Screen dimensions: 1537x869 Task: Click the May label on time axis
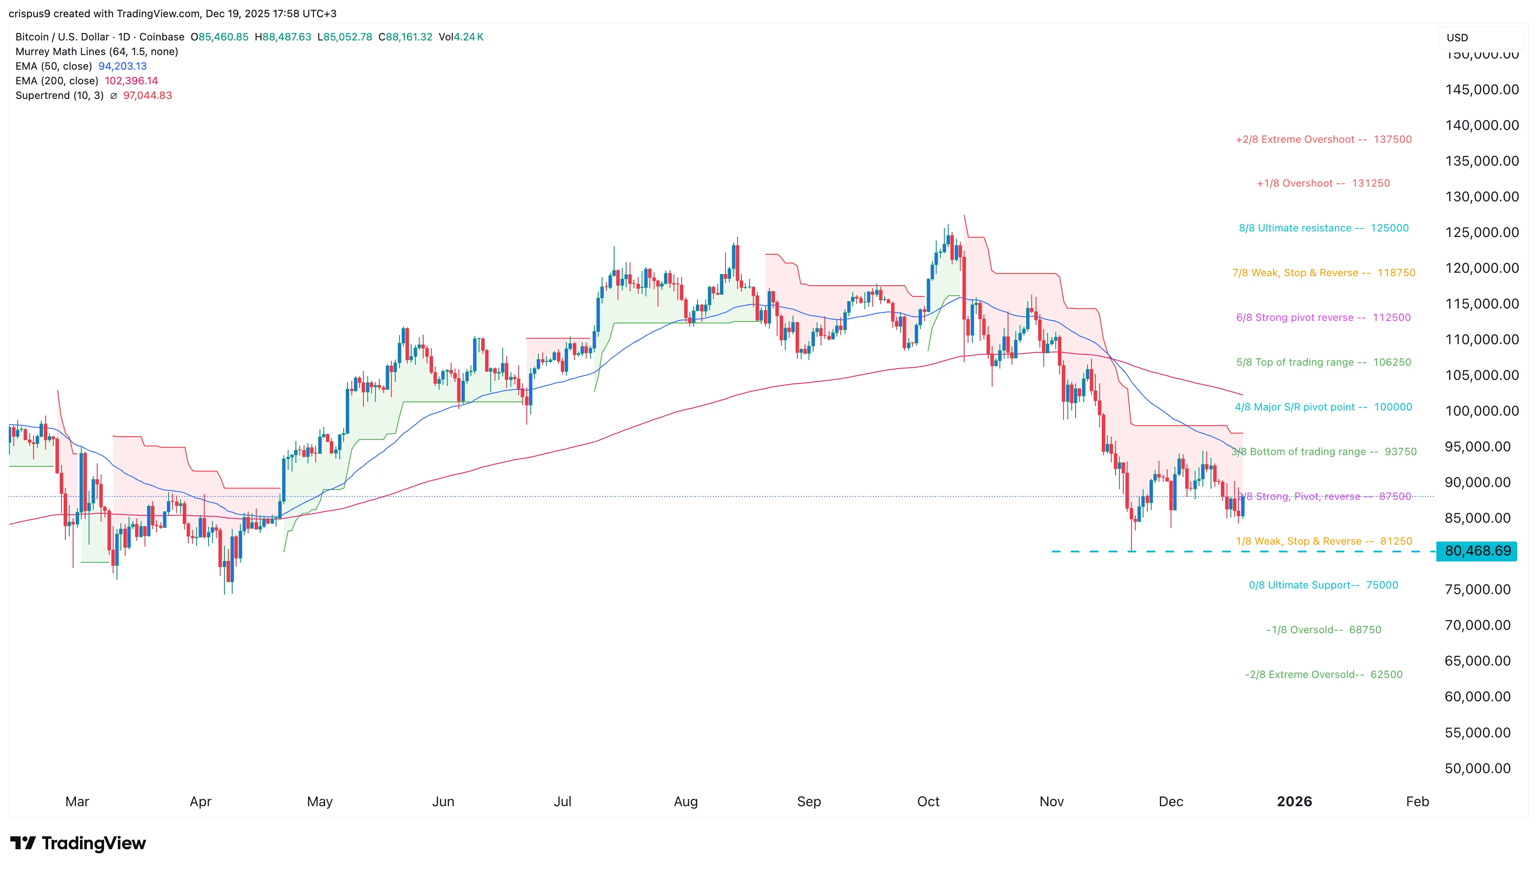pyautogui.click(x=319, y=801)
